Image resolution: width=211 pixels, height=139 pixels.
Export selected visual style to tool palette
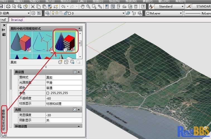click(72, 62)
